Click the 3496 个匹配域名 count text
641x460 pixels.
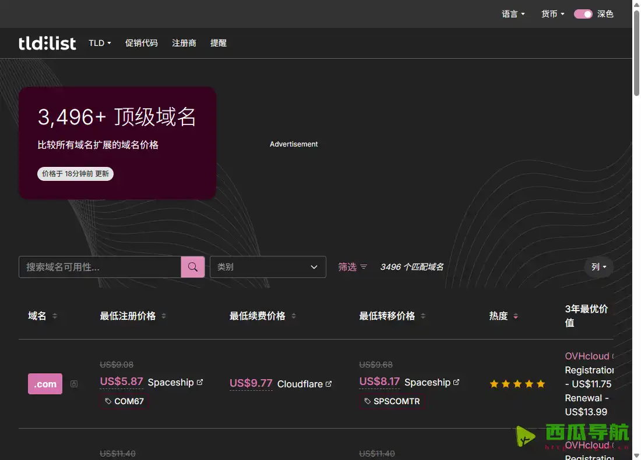tap(411, 267)
